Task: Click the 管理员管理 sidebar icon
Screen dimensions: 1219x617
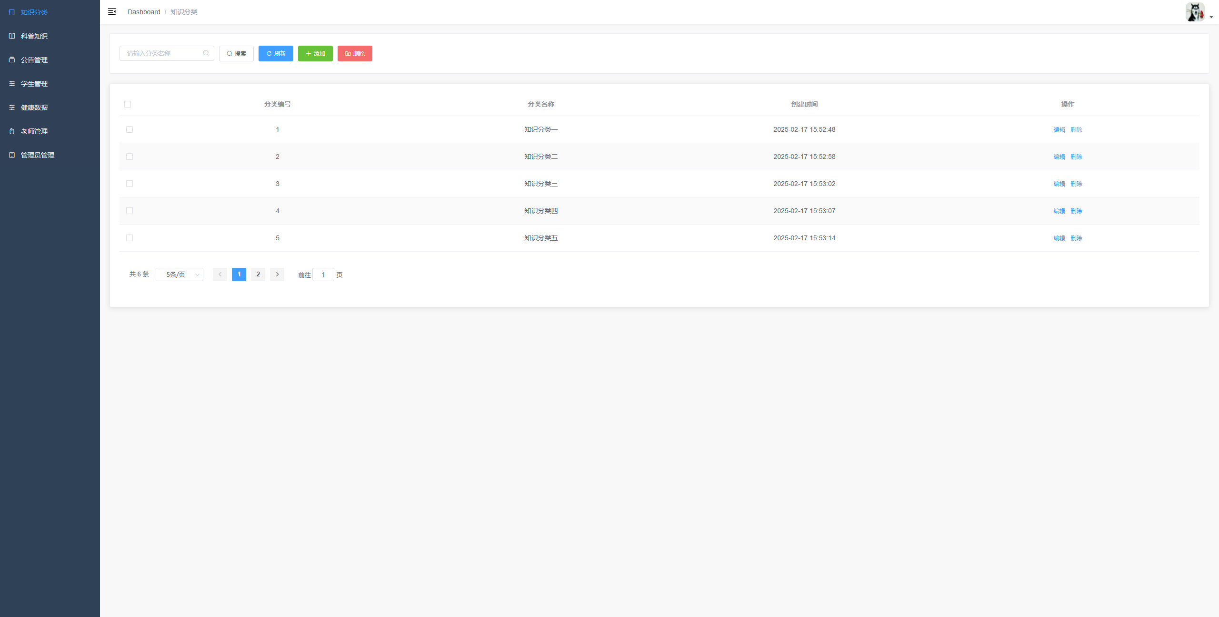Action: pyautogui.click(x=12, y=155)
